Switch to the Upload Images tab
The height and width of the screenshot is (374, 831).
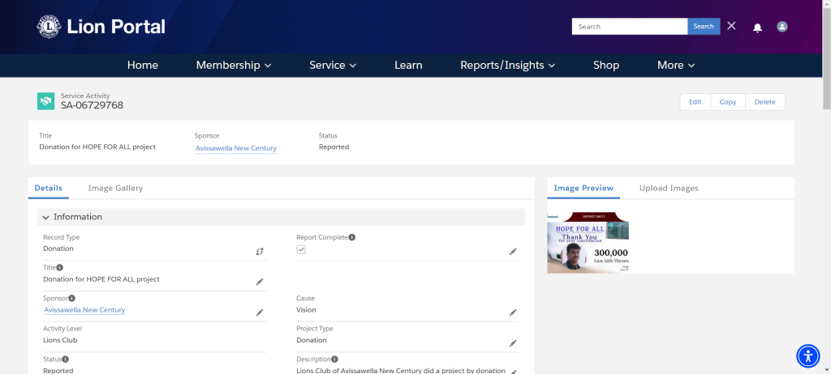pos(669,188)
